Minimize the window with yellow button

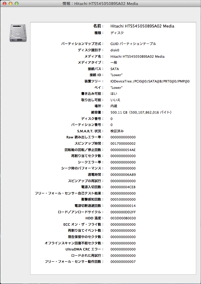pos(11,4)
